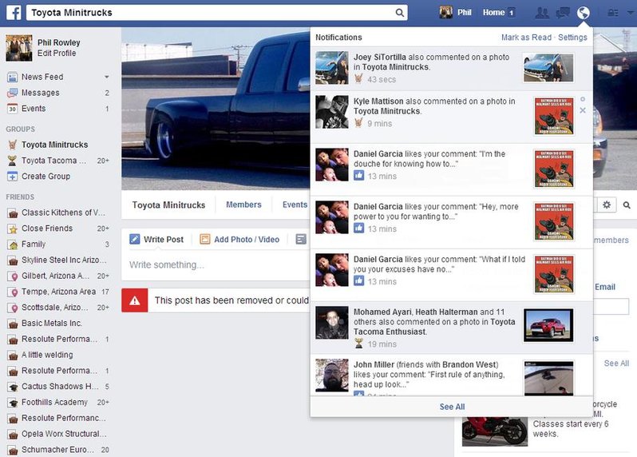Click the Create Group plus icon

click(x=13, y=177)
